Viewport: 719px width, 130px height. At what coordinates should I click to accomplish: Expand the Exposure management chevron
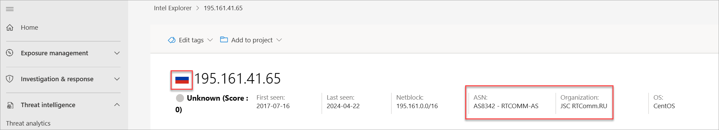click(117, 53)
